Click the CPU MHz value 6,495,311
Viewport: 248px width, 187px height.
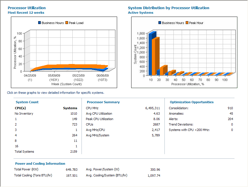point(153,108)
